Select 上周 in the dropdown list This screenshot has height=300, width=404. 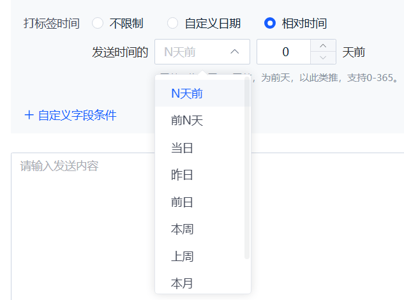point(182,257)
